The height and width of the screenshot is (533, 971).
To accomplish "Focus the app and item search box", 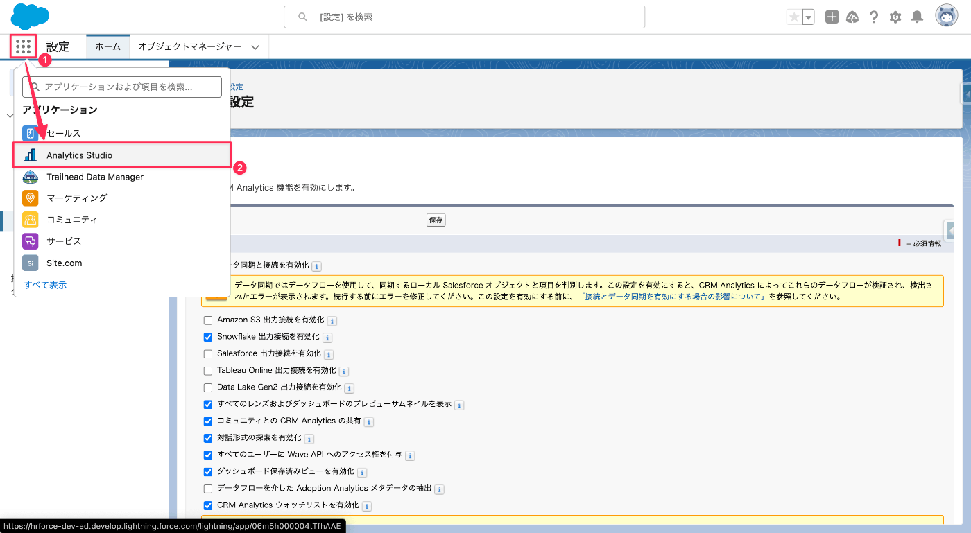I will (x=122, y=87).
